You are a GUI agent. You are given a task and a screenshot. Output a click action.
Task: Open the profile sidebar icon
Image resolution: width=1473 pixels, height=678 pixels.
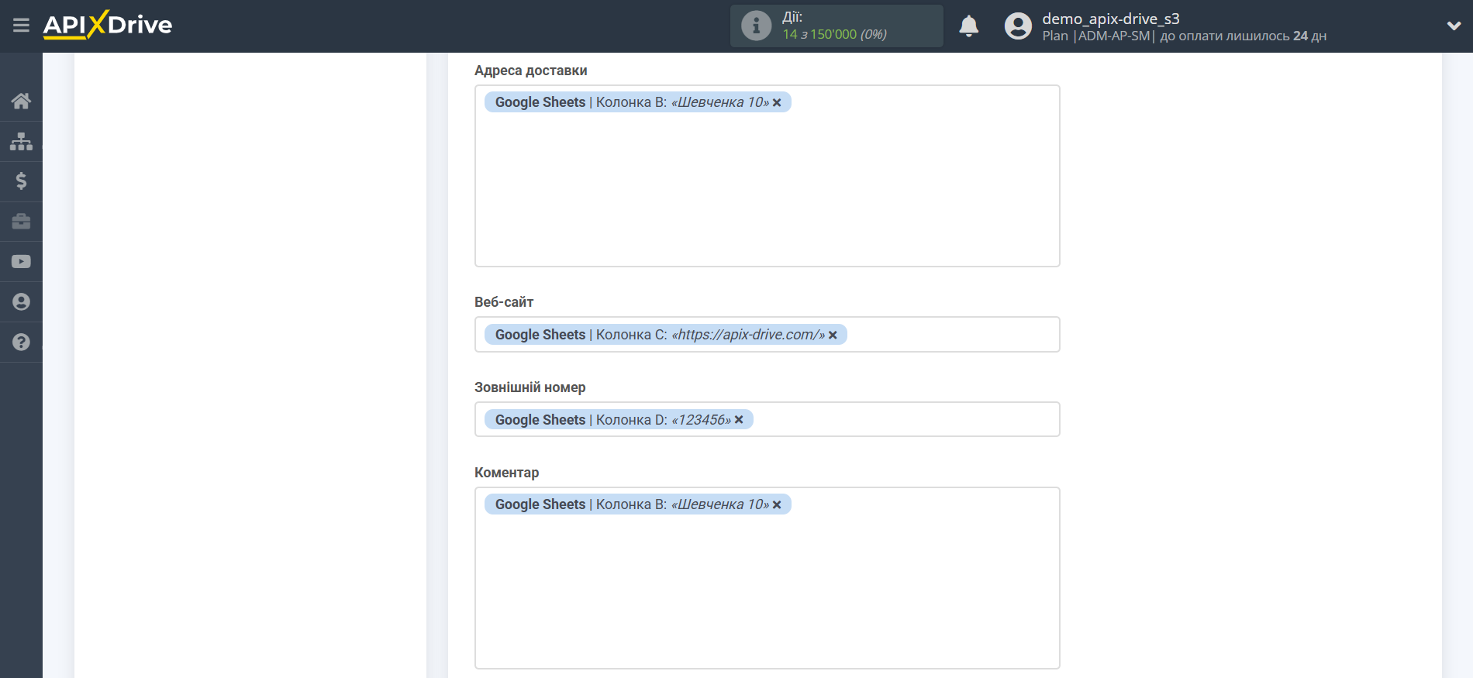tap(21, 302)
